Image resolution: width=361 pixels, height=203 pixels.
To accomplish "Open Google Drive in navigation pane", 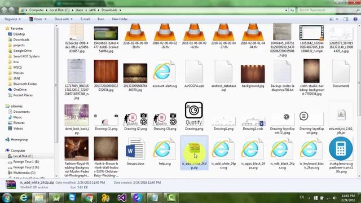I will click(x=22, y=51).
